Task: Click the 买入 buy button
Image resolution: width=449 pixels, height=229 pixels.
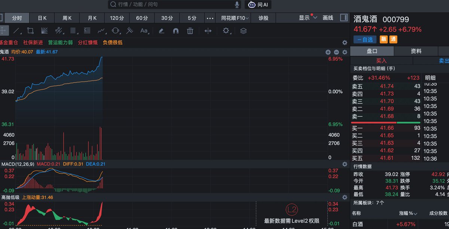Action: pos(381,61)
